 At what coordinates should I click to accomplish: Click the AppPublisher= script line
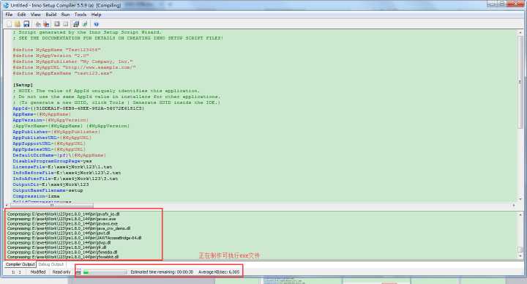tap(56, 132)
